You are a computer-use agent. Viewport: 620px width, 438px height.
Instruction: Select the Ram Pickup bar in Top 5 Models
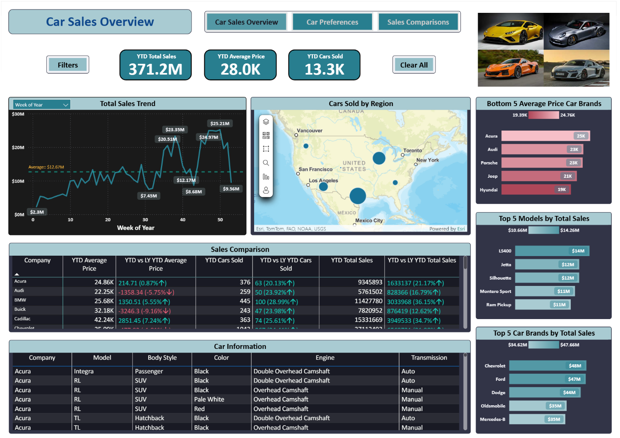point(543,305)
